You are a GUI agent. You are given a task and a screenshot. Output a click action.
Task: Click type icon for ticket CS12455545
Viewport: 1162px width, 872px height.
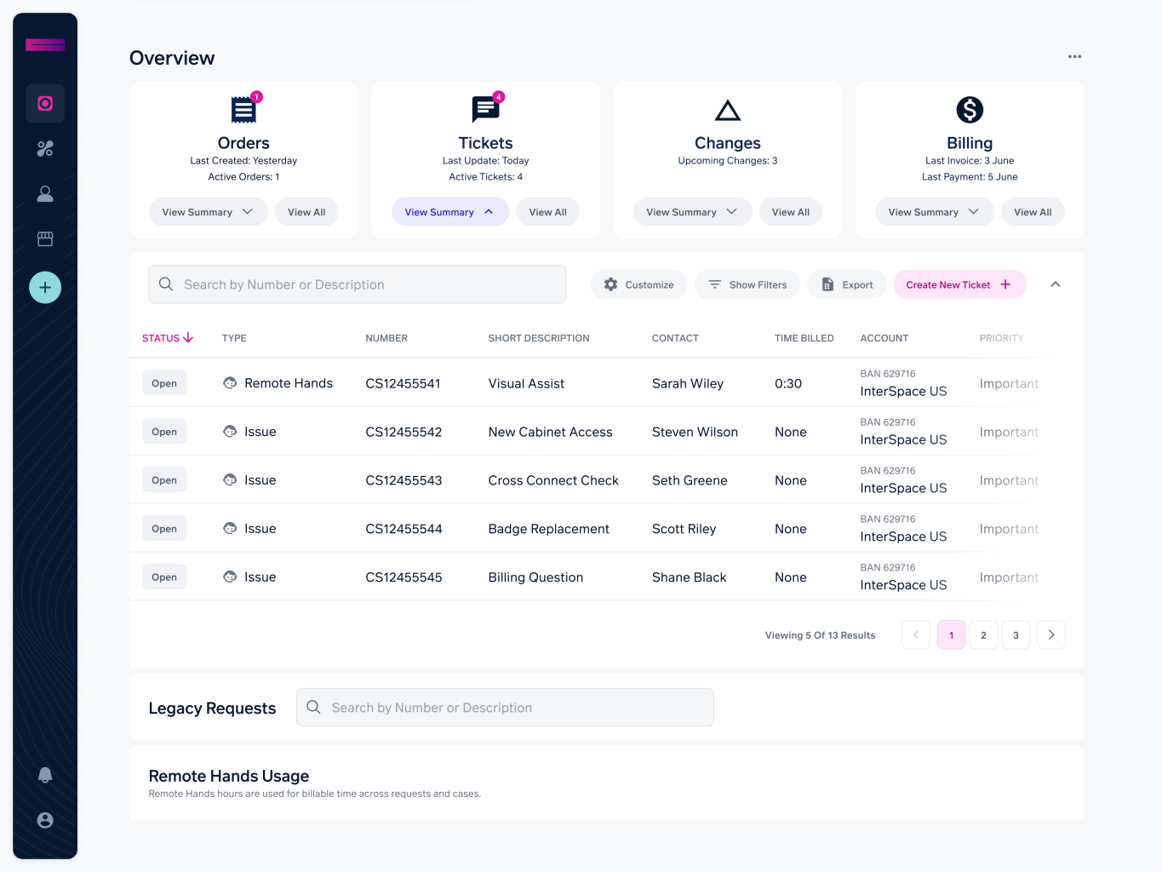230,577
